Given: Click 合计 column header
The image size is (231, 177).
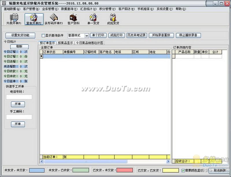Looking at the screenshot, I should click(x=215, y=52).
